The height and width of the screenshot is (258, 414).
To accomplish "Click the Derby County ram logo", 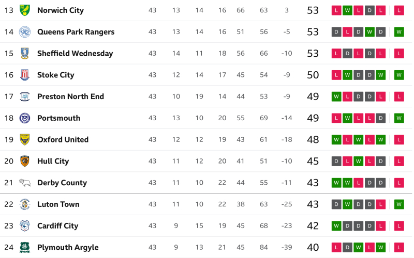I will [24, 183].
